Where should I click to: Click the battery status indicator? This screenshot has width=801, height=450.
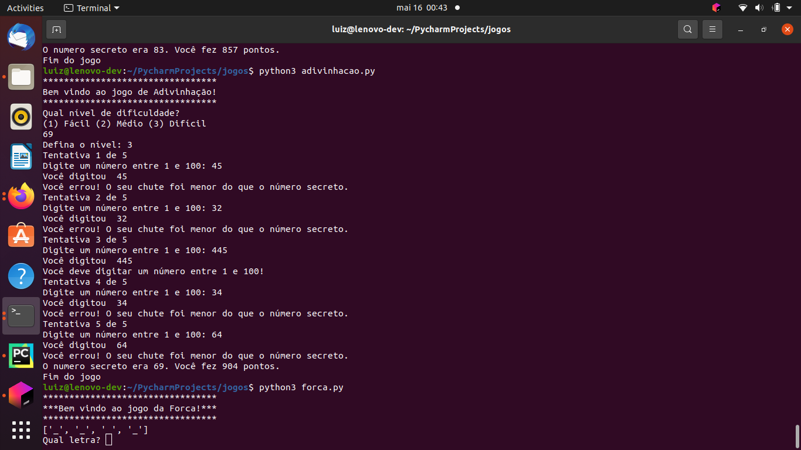[x=776, y=8]
